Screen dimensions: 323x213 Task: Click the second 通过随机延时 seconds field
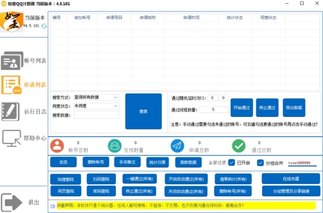(223, 98)
